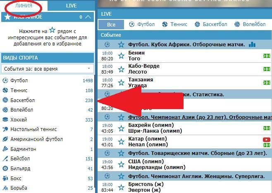Click the boxing icon in sports list
Image resolution: width=272 pixels, height=193 pixels.
pyautogui.click(x=5, y=179)
